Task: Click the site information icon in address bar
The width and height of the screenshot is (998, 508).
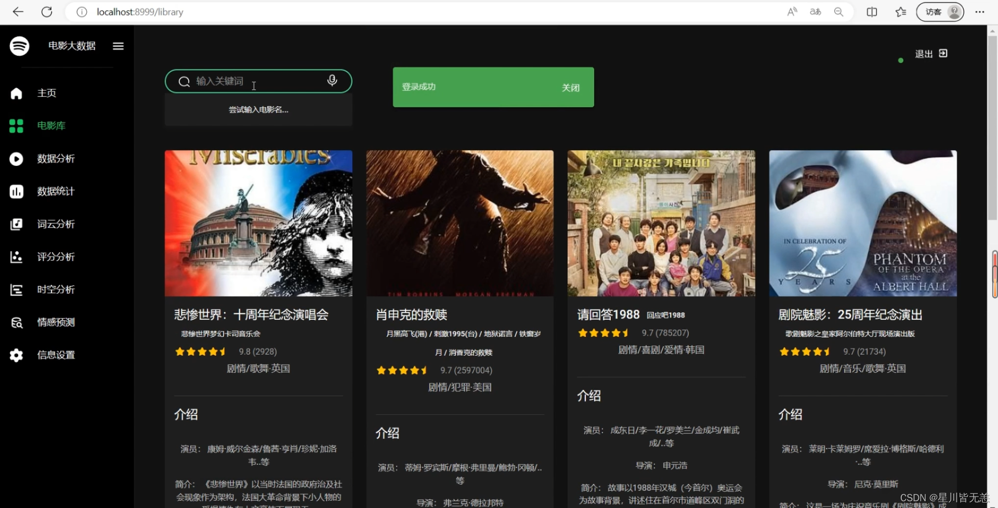Action: click(82, 12)
